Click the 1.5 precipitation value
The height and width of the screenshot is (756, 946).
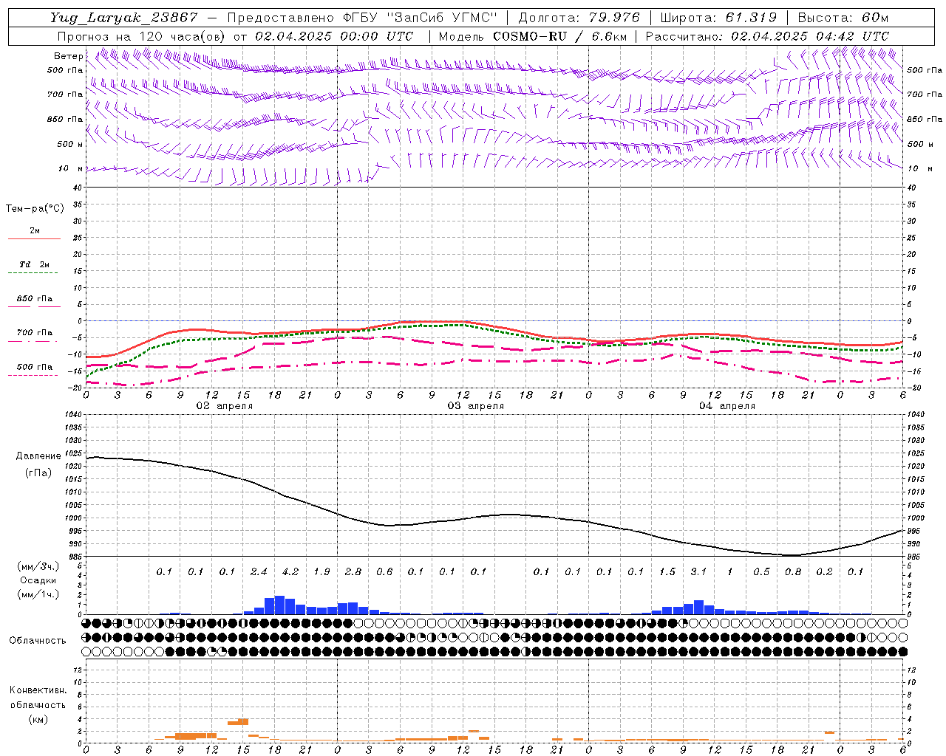click(667, 572)
